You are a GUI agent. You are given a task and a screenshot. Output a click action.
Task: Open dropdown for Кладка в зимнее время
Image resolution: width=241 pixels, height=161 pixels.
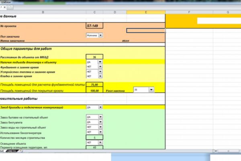(100, 76)
